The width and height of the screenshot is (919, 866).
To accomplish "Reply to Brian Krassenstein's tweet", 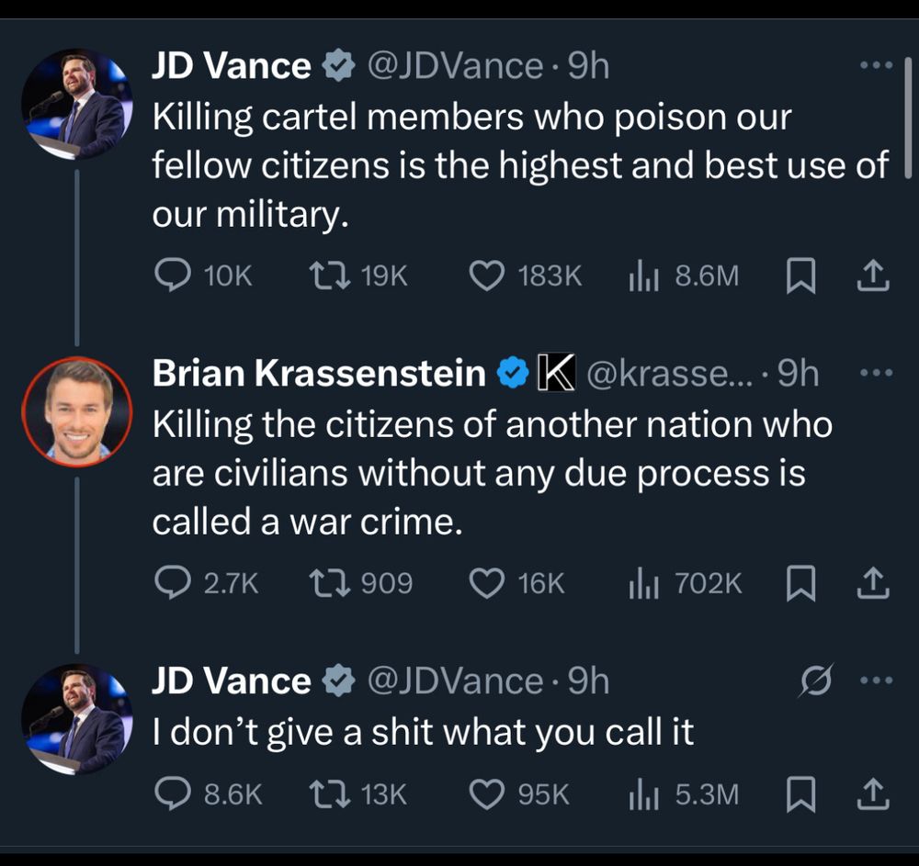I will [170, 582].
